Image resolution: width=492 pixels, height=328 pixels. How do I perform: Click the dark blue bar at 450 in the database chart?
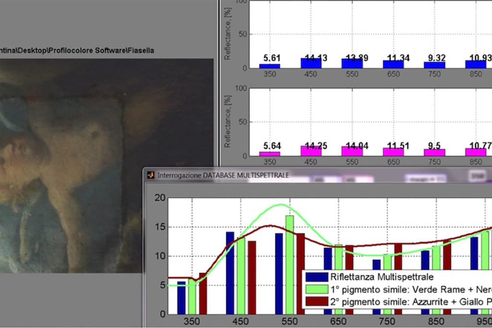click(230, 273)
